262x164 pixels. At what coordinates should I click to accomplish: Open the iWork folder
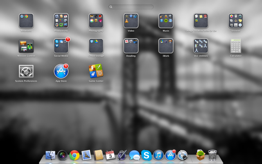[x=166, y=46]
